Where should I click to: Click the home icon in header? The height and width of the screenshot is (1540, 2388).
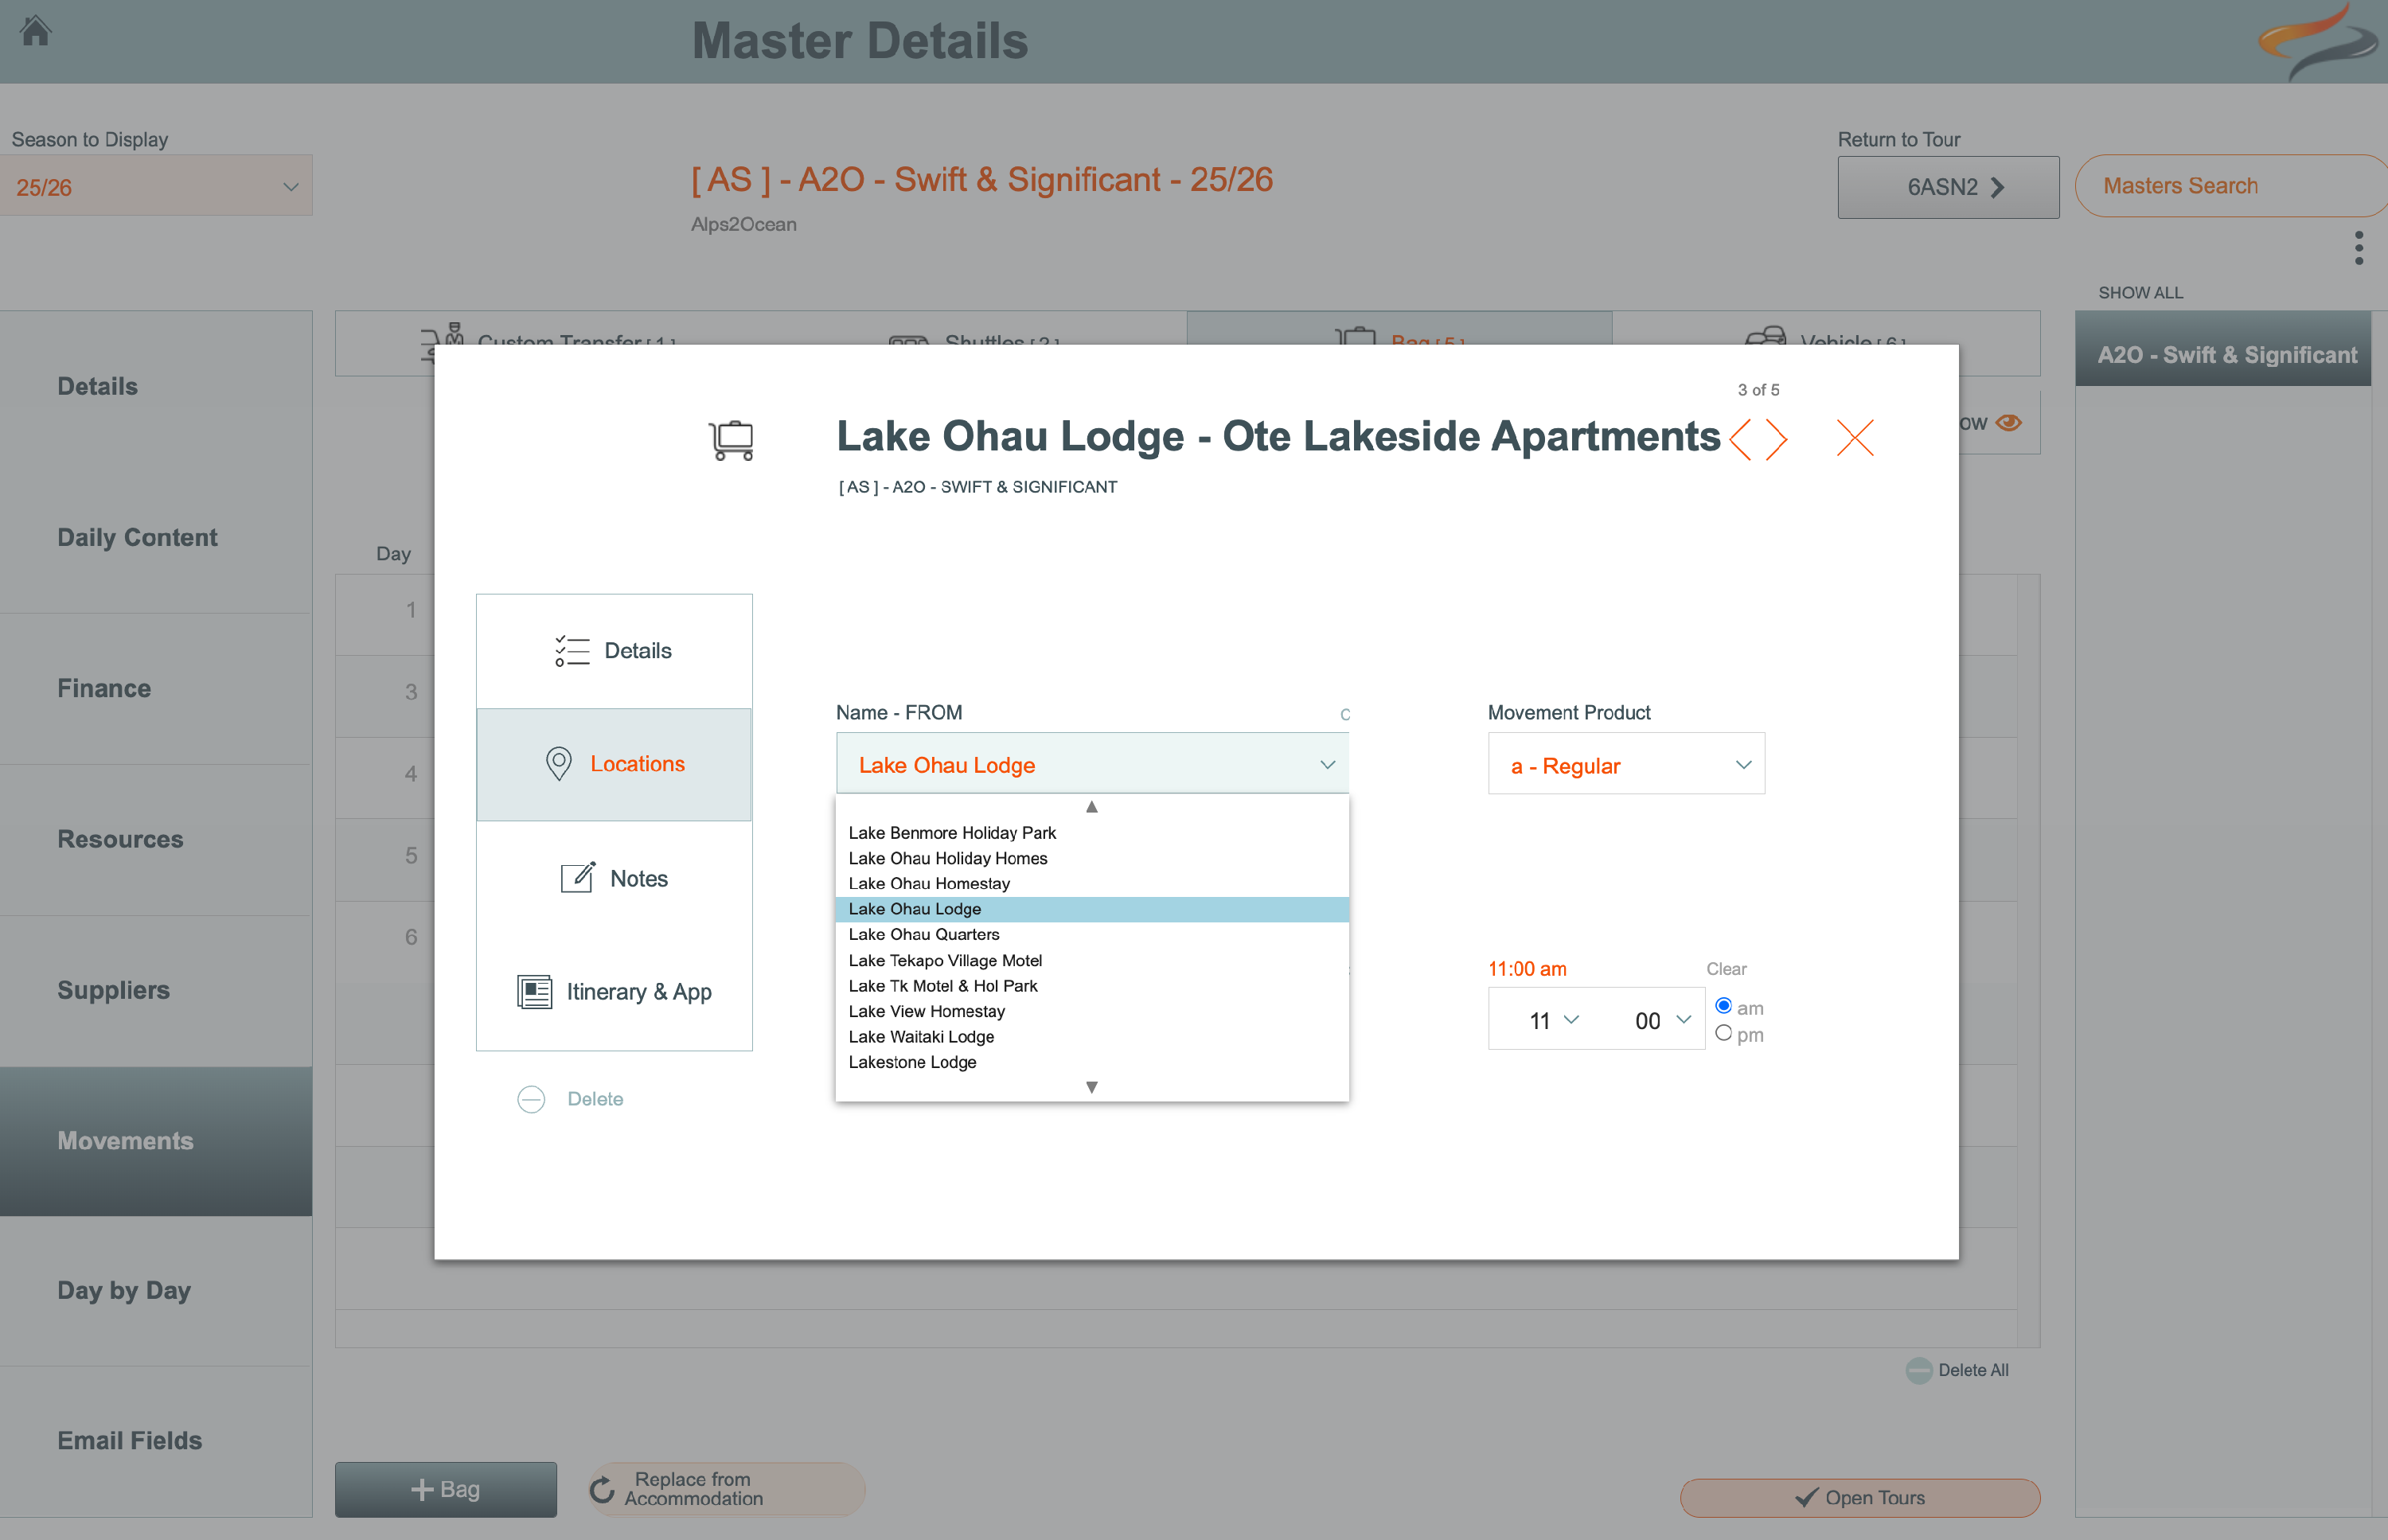[x=36, y=32]
